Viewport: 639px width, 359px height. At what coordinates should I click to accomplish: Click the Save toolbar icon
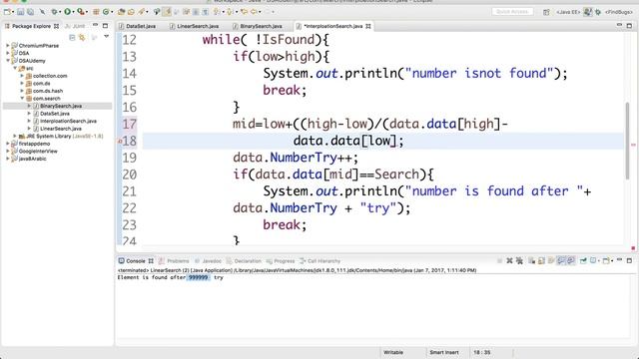(x=20, y=12)
